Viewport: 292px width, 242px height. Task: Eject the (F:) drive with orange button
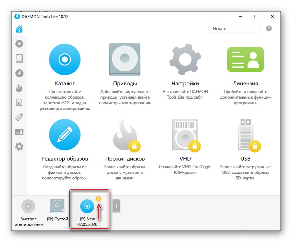(x=98, y=199)
